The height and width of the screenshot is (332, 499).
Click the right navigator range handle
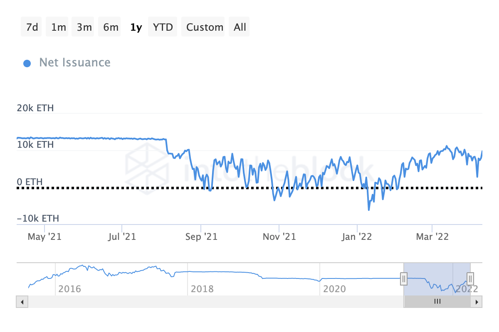coord(470,278)
